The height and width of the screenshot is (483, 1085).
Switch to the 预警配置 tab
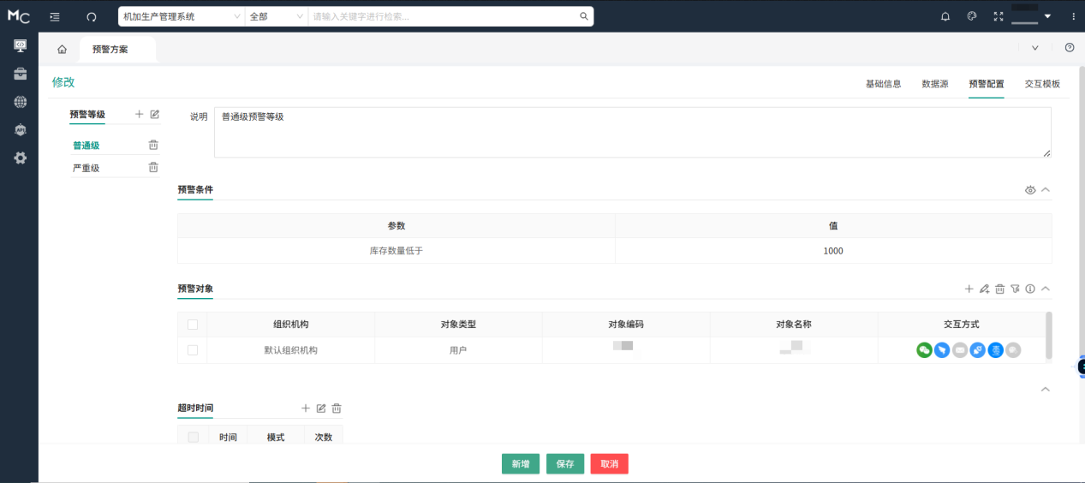tap(987, 84)
